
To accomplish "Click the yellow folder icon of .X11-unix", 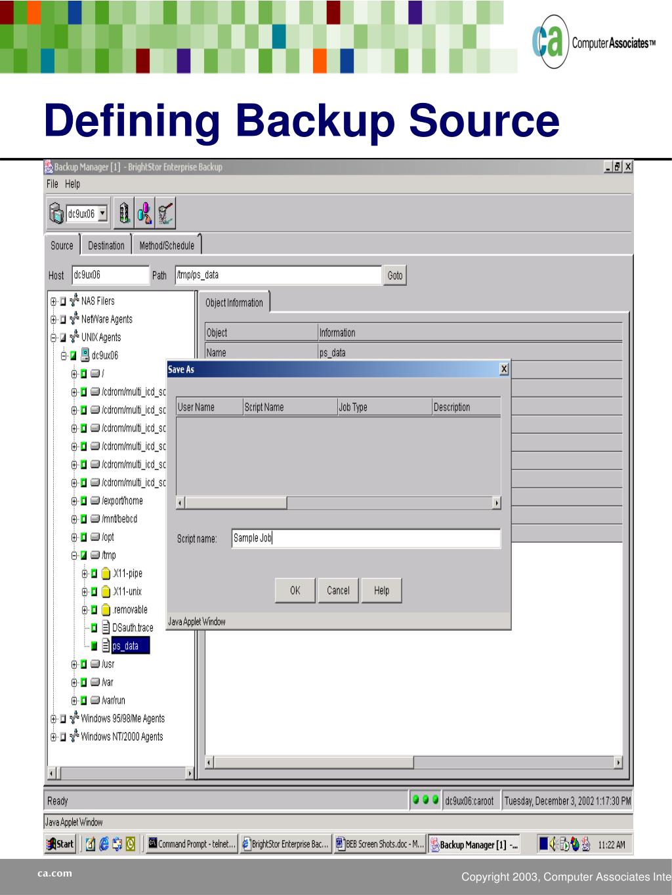I will [x=106, y=592].
